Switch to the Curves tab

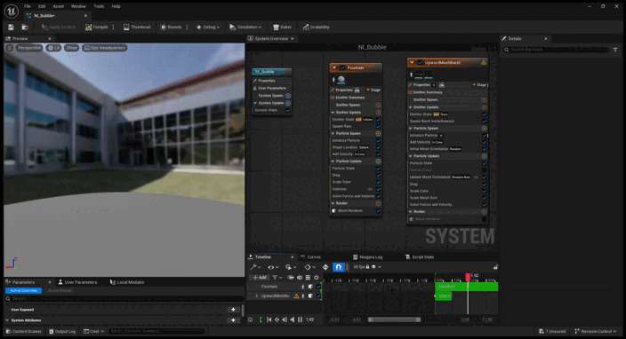[310, 257]
